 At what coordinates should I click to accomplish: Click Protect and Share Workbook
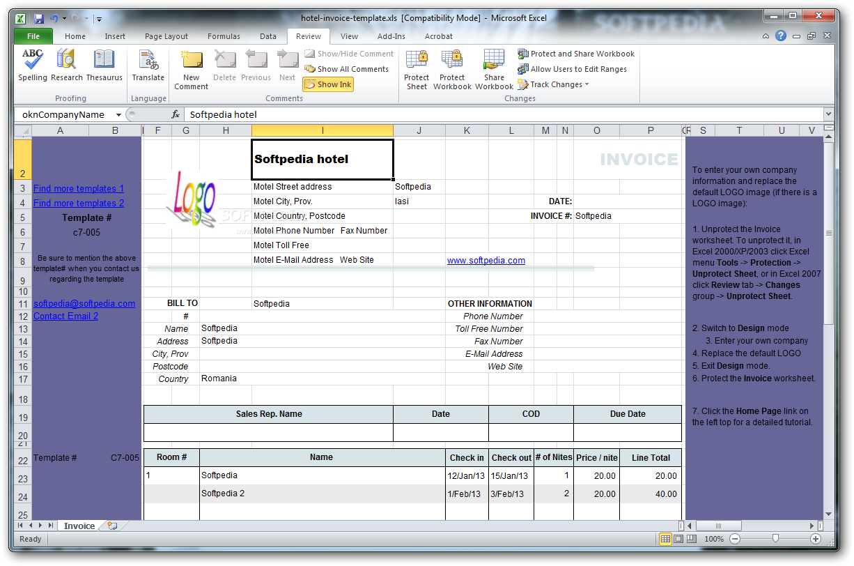pyautogui.click(x=576, y=54)
